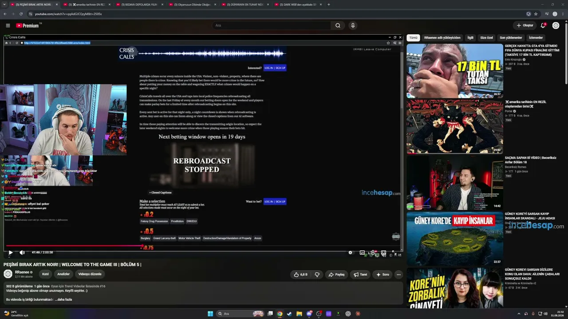
Task: Open more actions under the video
Action: [x=398, y=275]
